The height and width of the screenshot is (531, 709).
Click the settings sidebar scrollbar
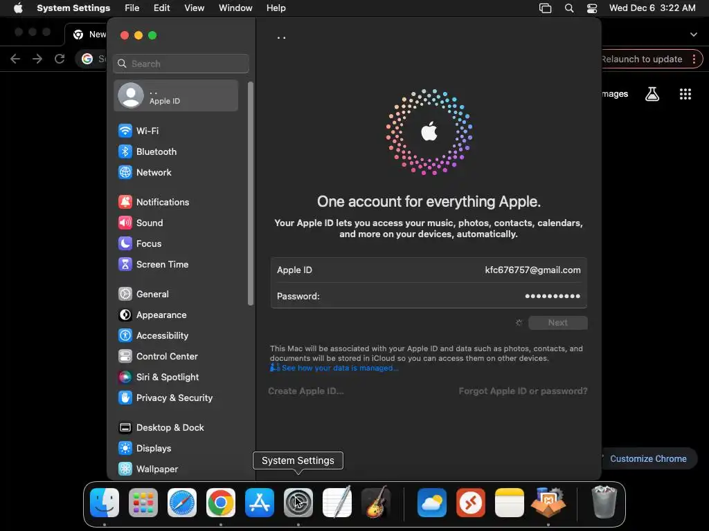[251, 194]
